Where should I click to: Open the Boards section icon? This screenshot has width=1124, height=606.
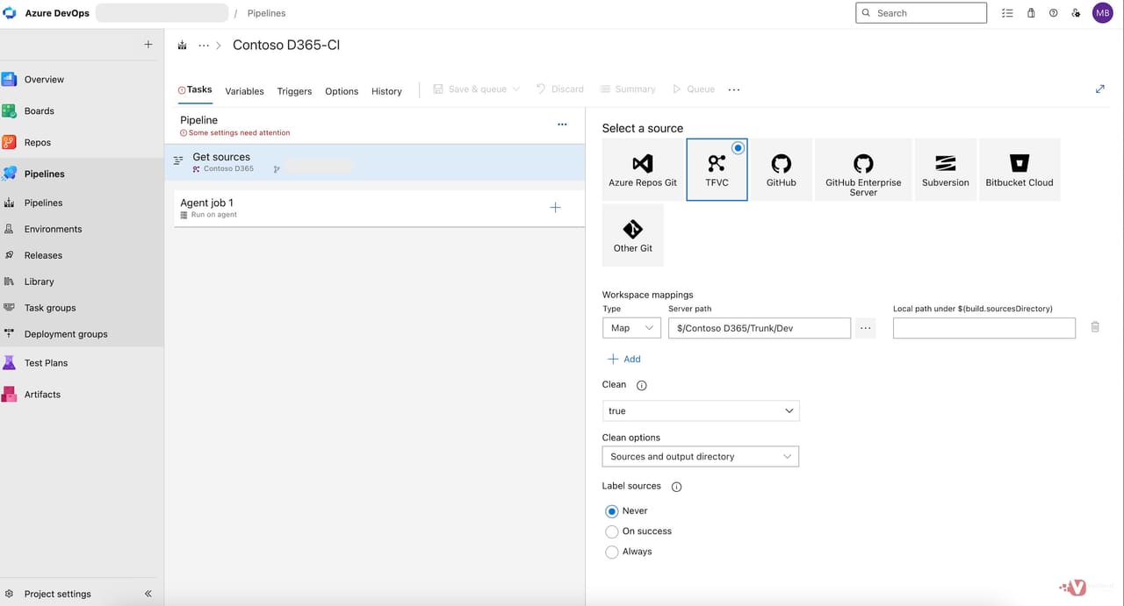pos(10,111)
